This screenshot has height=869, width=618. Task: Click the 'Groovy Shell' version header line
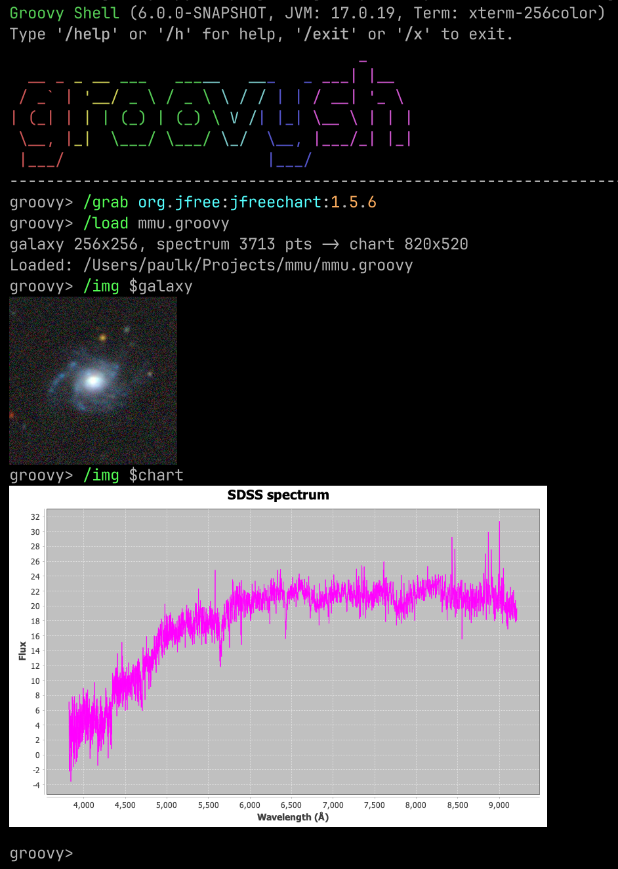point(307,13)
